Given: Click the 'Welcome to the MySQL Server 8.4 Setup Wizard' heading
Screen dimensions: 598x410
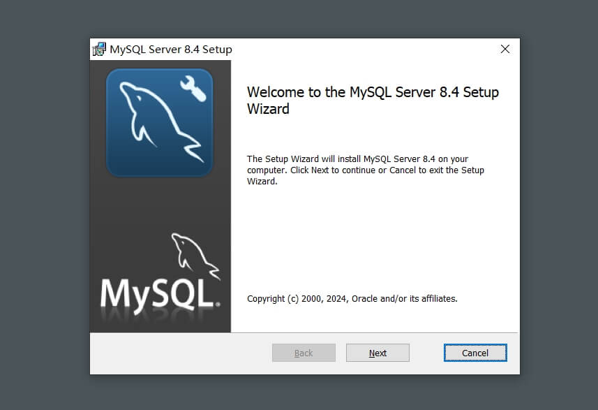Looking at the screenshot, I should coord(373,101).
